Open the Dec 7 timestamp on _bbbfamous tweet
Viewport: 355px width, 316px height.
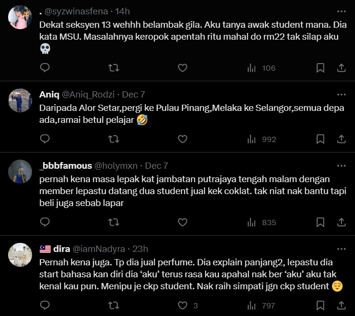click(x=156, y=166)
